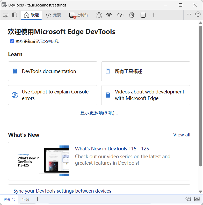The width and height of the screenshot is (203, 205).
Task: Open the Sources bug icon tab
Action: (x=99, y=15)
